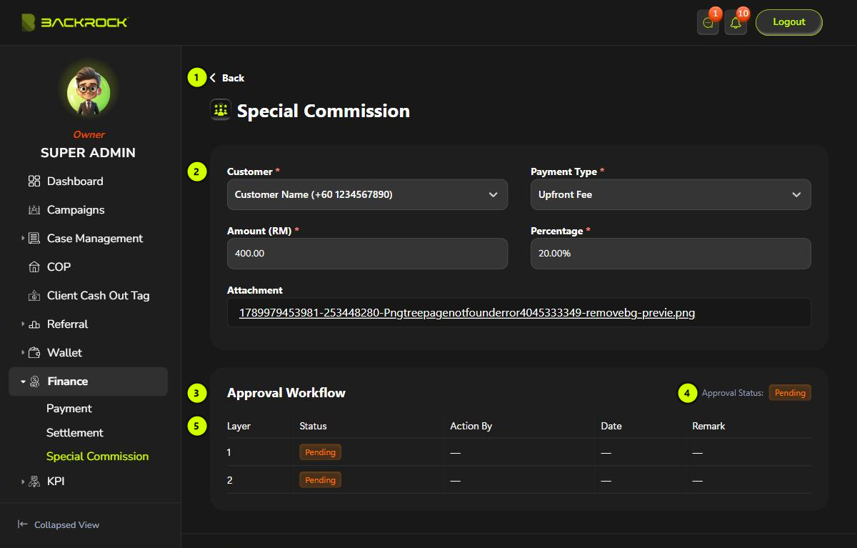Click the Remark column header
Viewport: 857px width, 548px height.
coord(708,426)
